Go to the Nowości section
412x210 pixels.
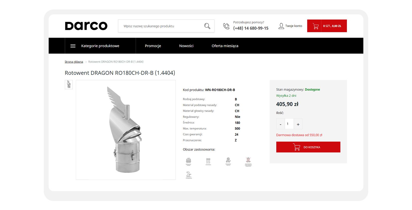186,46
